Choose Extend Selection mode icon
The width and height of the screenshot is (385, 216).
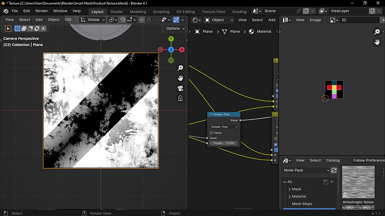(24, 28)
